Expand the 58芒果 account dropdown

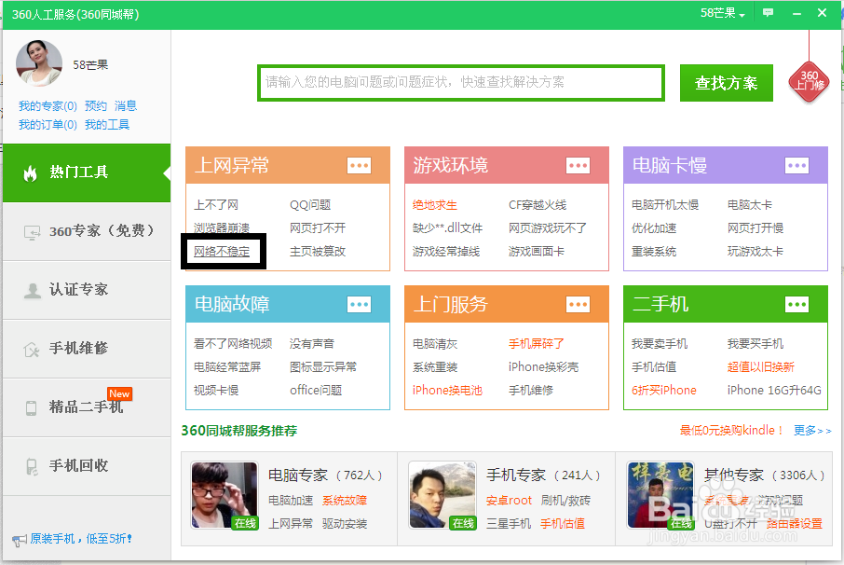722,13
